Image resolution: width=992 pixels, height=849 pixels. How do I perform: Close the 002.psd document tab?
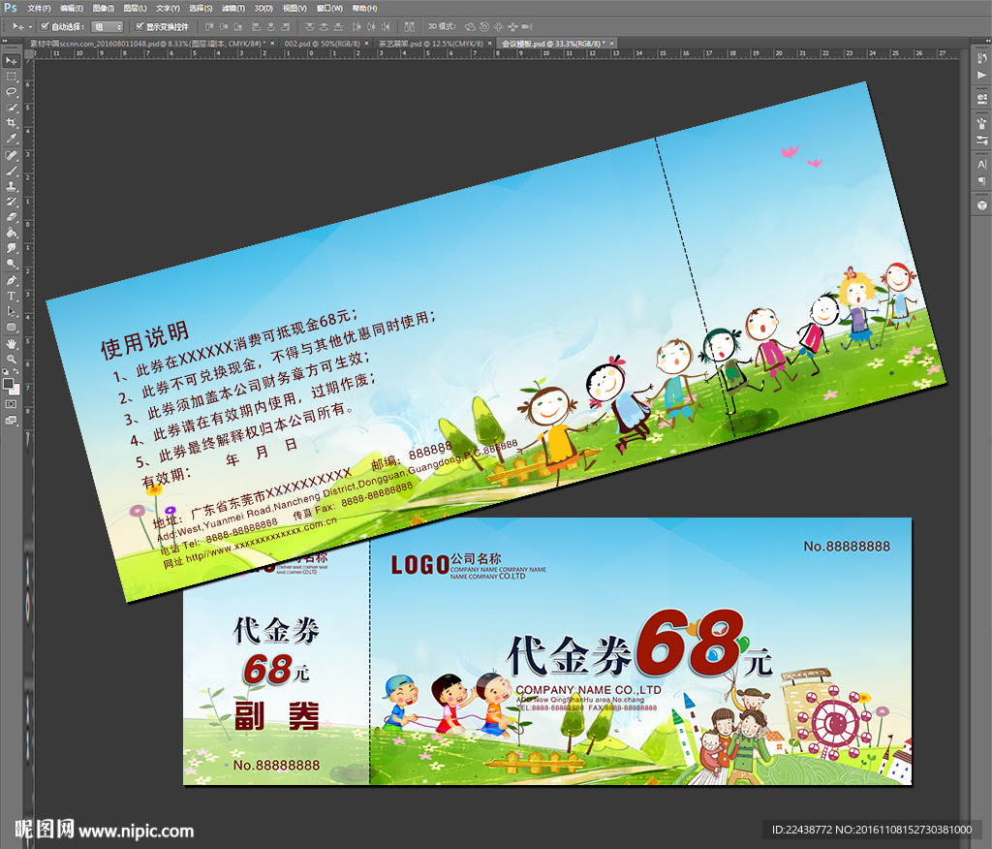[x=366, y=44]
